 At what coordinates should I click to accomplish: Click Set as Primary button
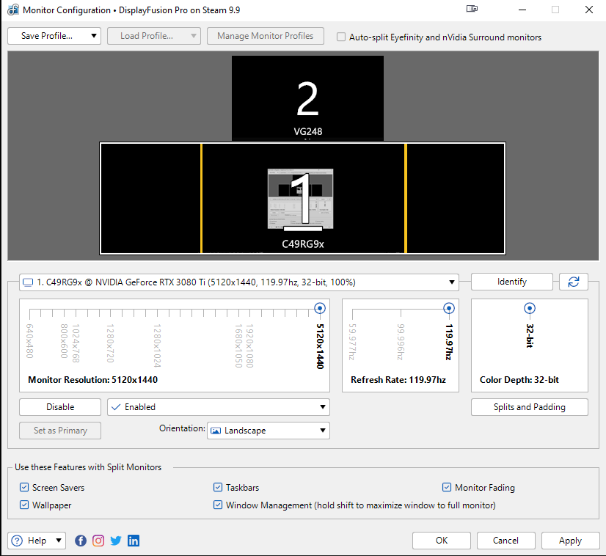pyautogui.click(x=60, y=431)
